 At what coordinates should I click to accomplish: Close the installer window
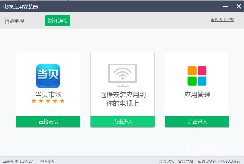(239, 6)
